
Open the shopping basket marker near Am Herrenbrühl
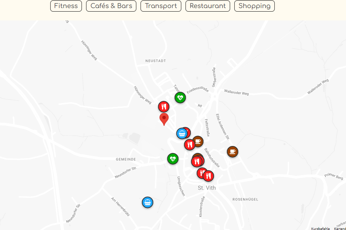click(x=148, y=202)
